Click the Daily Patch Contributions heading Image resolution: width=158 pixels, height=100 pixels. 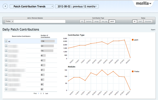click(x=21, y=29)
